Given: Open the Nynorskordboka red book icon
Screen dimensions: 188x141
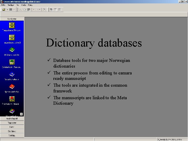Looking at the screenshot, I should tap(12, 86).
